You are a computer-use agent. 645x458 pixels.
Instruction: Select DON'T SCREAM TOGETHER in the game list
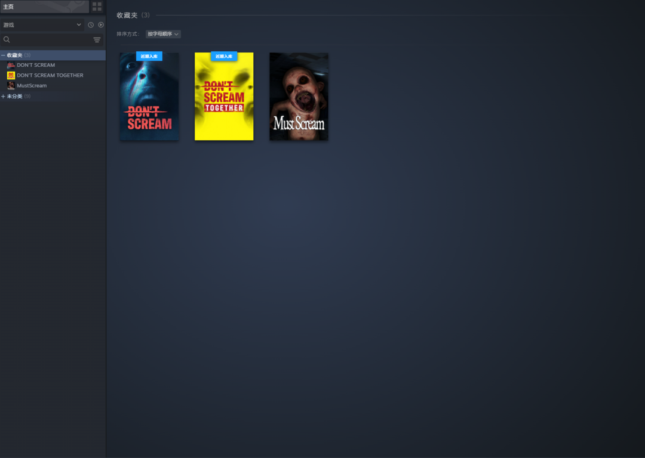(x=50, y=75)
